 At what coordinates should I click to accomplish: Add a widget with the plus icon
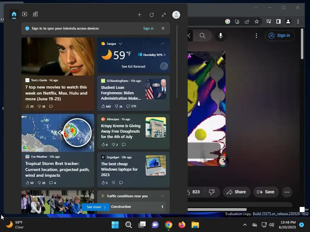pos(139,15)
